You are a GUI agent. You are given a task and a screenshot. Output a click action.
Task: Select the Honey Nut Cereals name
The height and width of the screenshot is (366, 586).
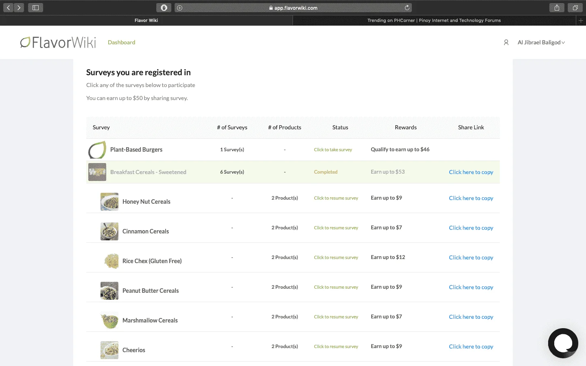146,202
